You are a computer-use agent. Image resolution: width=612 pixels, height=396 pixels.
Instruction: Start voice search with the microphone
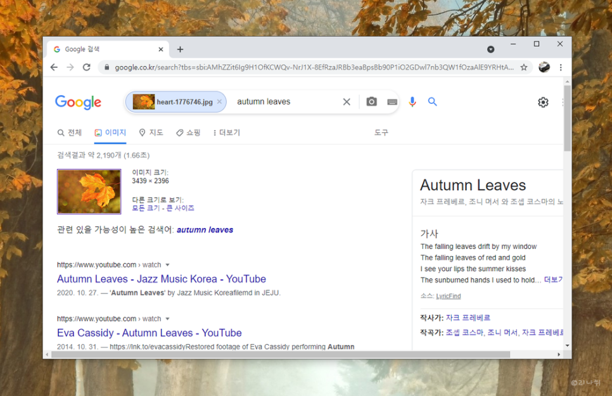pos(412,102)
